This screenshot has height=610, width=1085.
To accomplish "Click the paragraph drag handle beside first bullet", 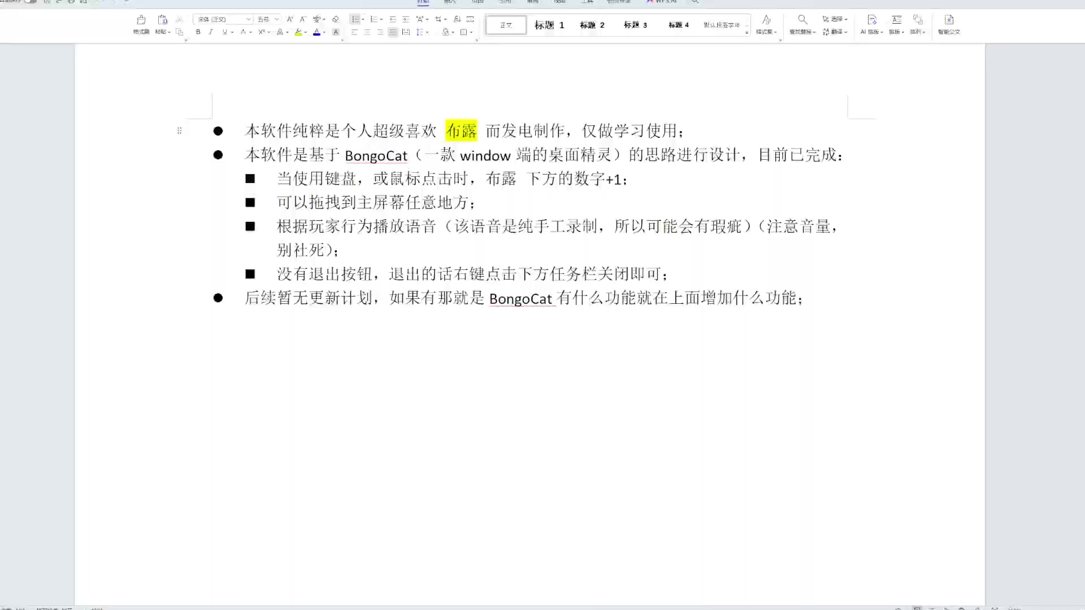I will pos(179,130).
